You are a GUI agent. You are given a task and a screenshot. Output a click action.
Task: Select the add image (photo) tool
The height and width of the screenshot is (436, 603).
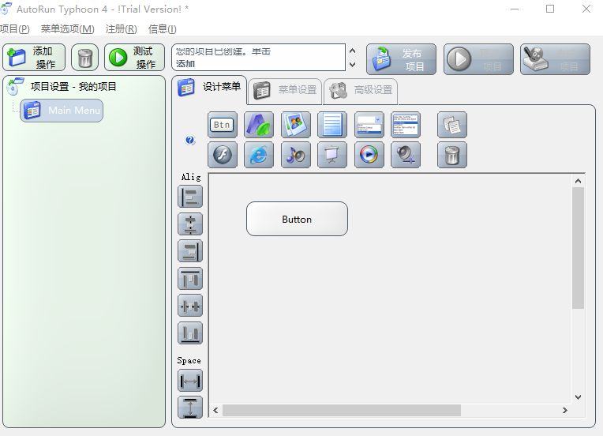(295, 125)
